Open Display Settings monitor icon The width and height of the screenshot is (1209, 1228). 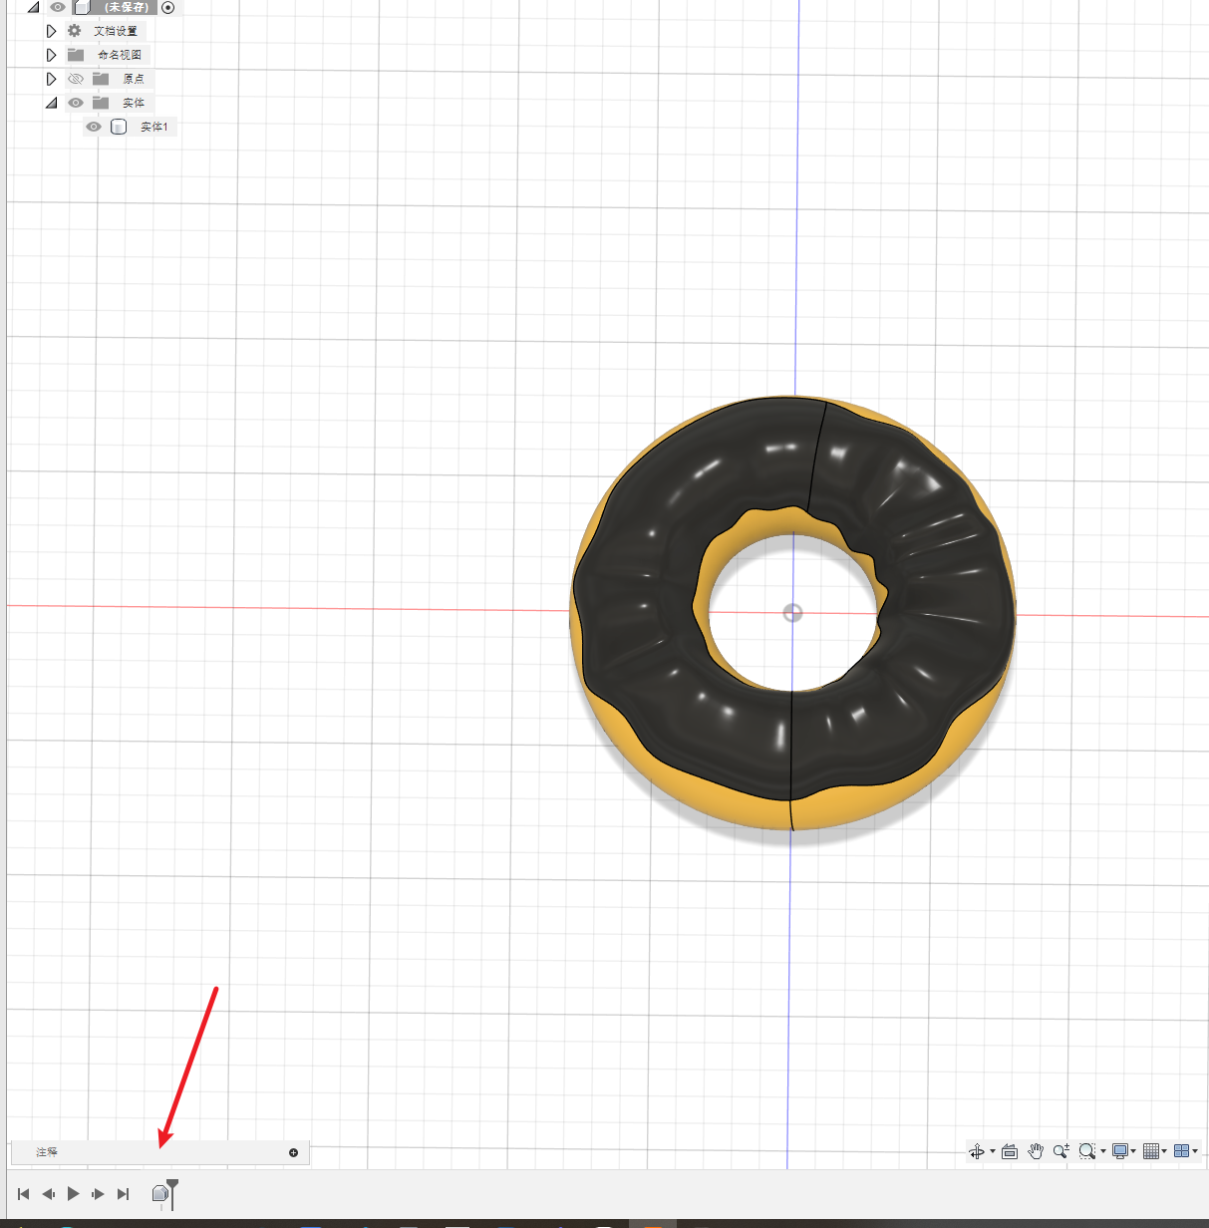(1120, 1151)
